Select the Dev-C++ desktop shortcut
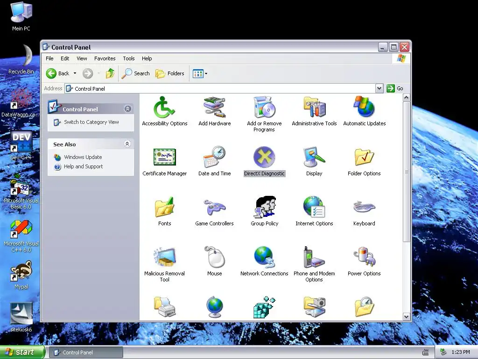 click(21, 146)
